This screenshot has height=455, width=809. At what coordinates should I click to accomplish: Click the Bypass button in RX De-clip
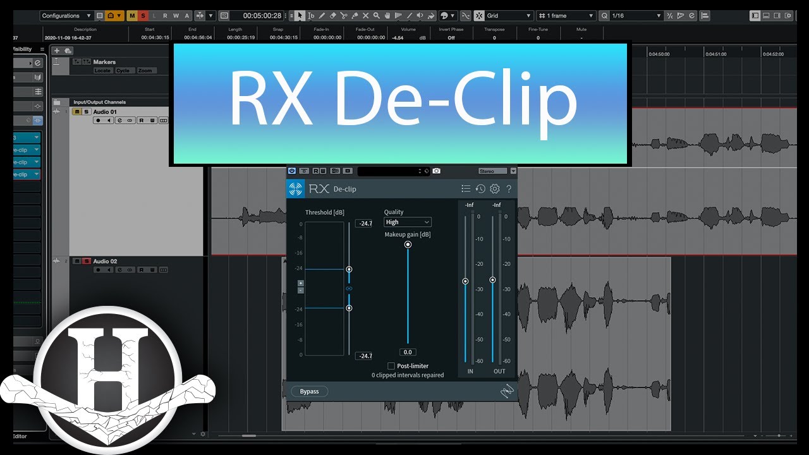(x=309, y=391)
